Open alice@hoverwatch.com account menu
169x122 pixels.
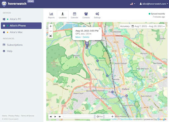(x=154, y=4)
